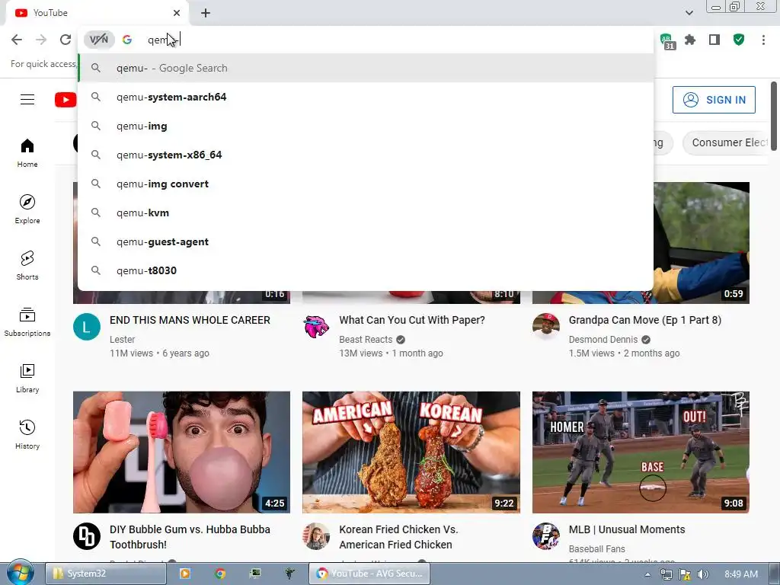The image size is (780, 585).
Task: Choose suggestion qemu-guest-agent
Action: coord(366,241)
